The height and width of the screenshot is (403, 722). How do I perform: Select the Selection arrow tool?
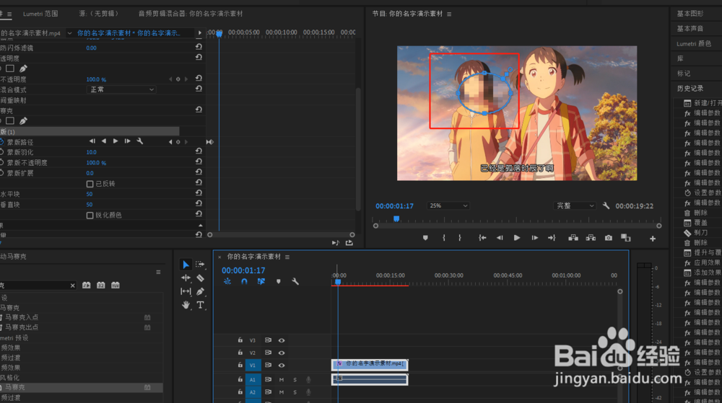(186, 265)
